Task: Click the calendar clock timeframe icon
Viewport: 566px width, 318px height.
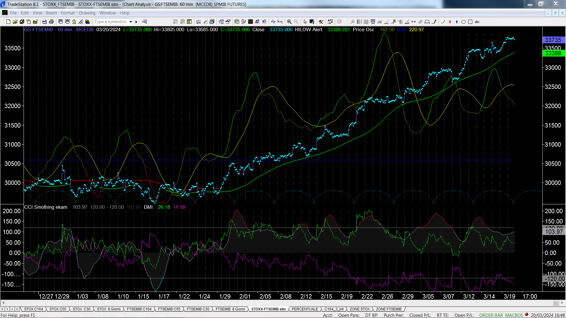Action: (x=237, y=21)
